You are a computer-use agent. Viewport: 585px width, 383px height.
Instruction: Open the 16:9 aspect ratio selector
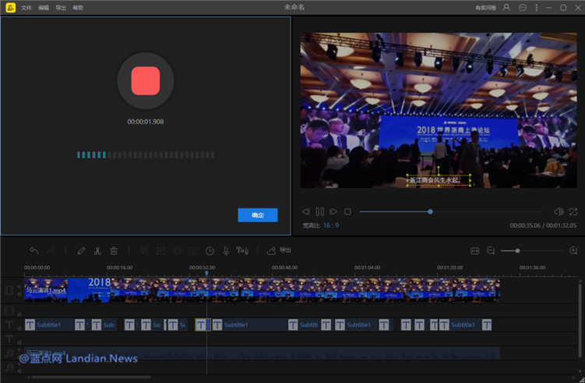pos(331,225)
